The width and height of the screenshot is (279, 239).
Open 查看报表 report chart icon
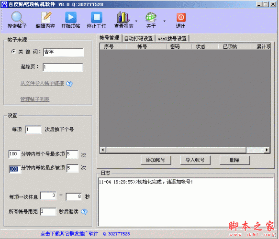click(x=123, y=20)
